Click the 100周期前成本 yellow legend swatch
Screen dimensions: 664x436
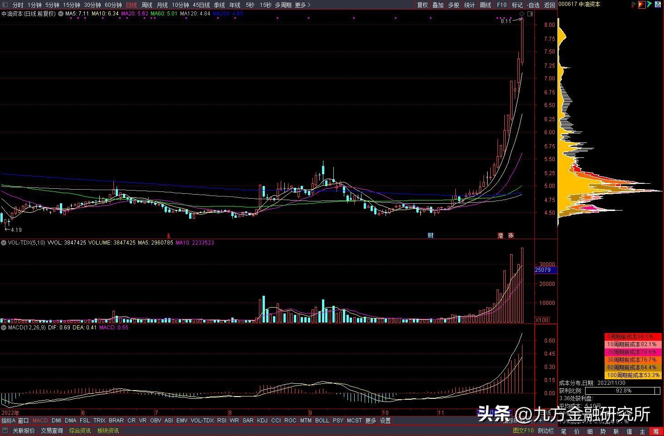pyautogui.click(x=633, y=375)
